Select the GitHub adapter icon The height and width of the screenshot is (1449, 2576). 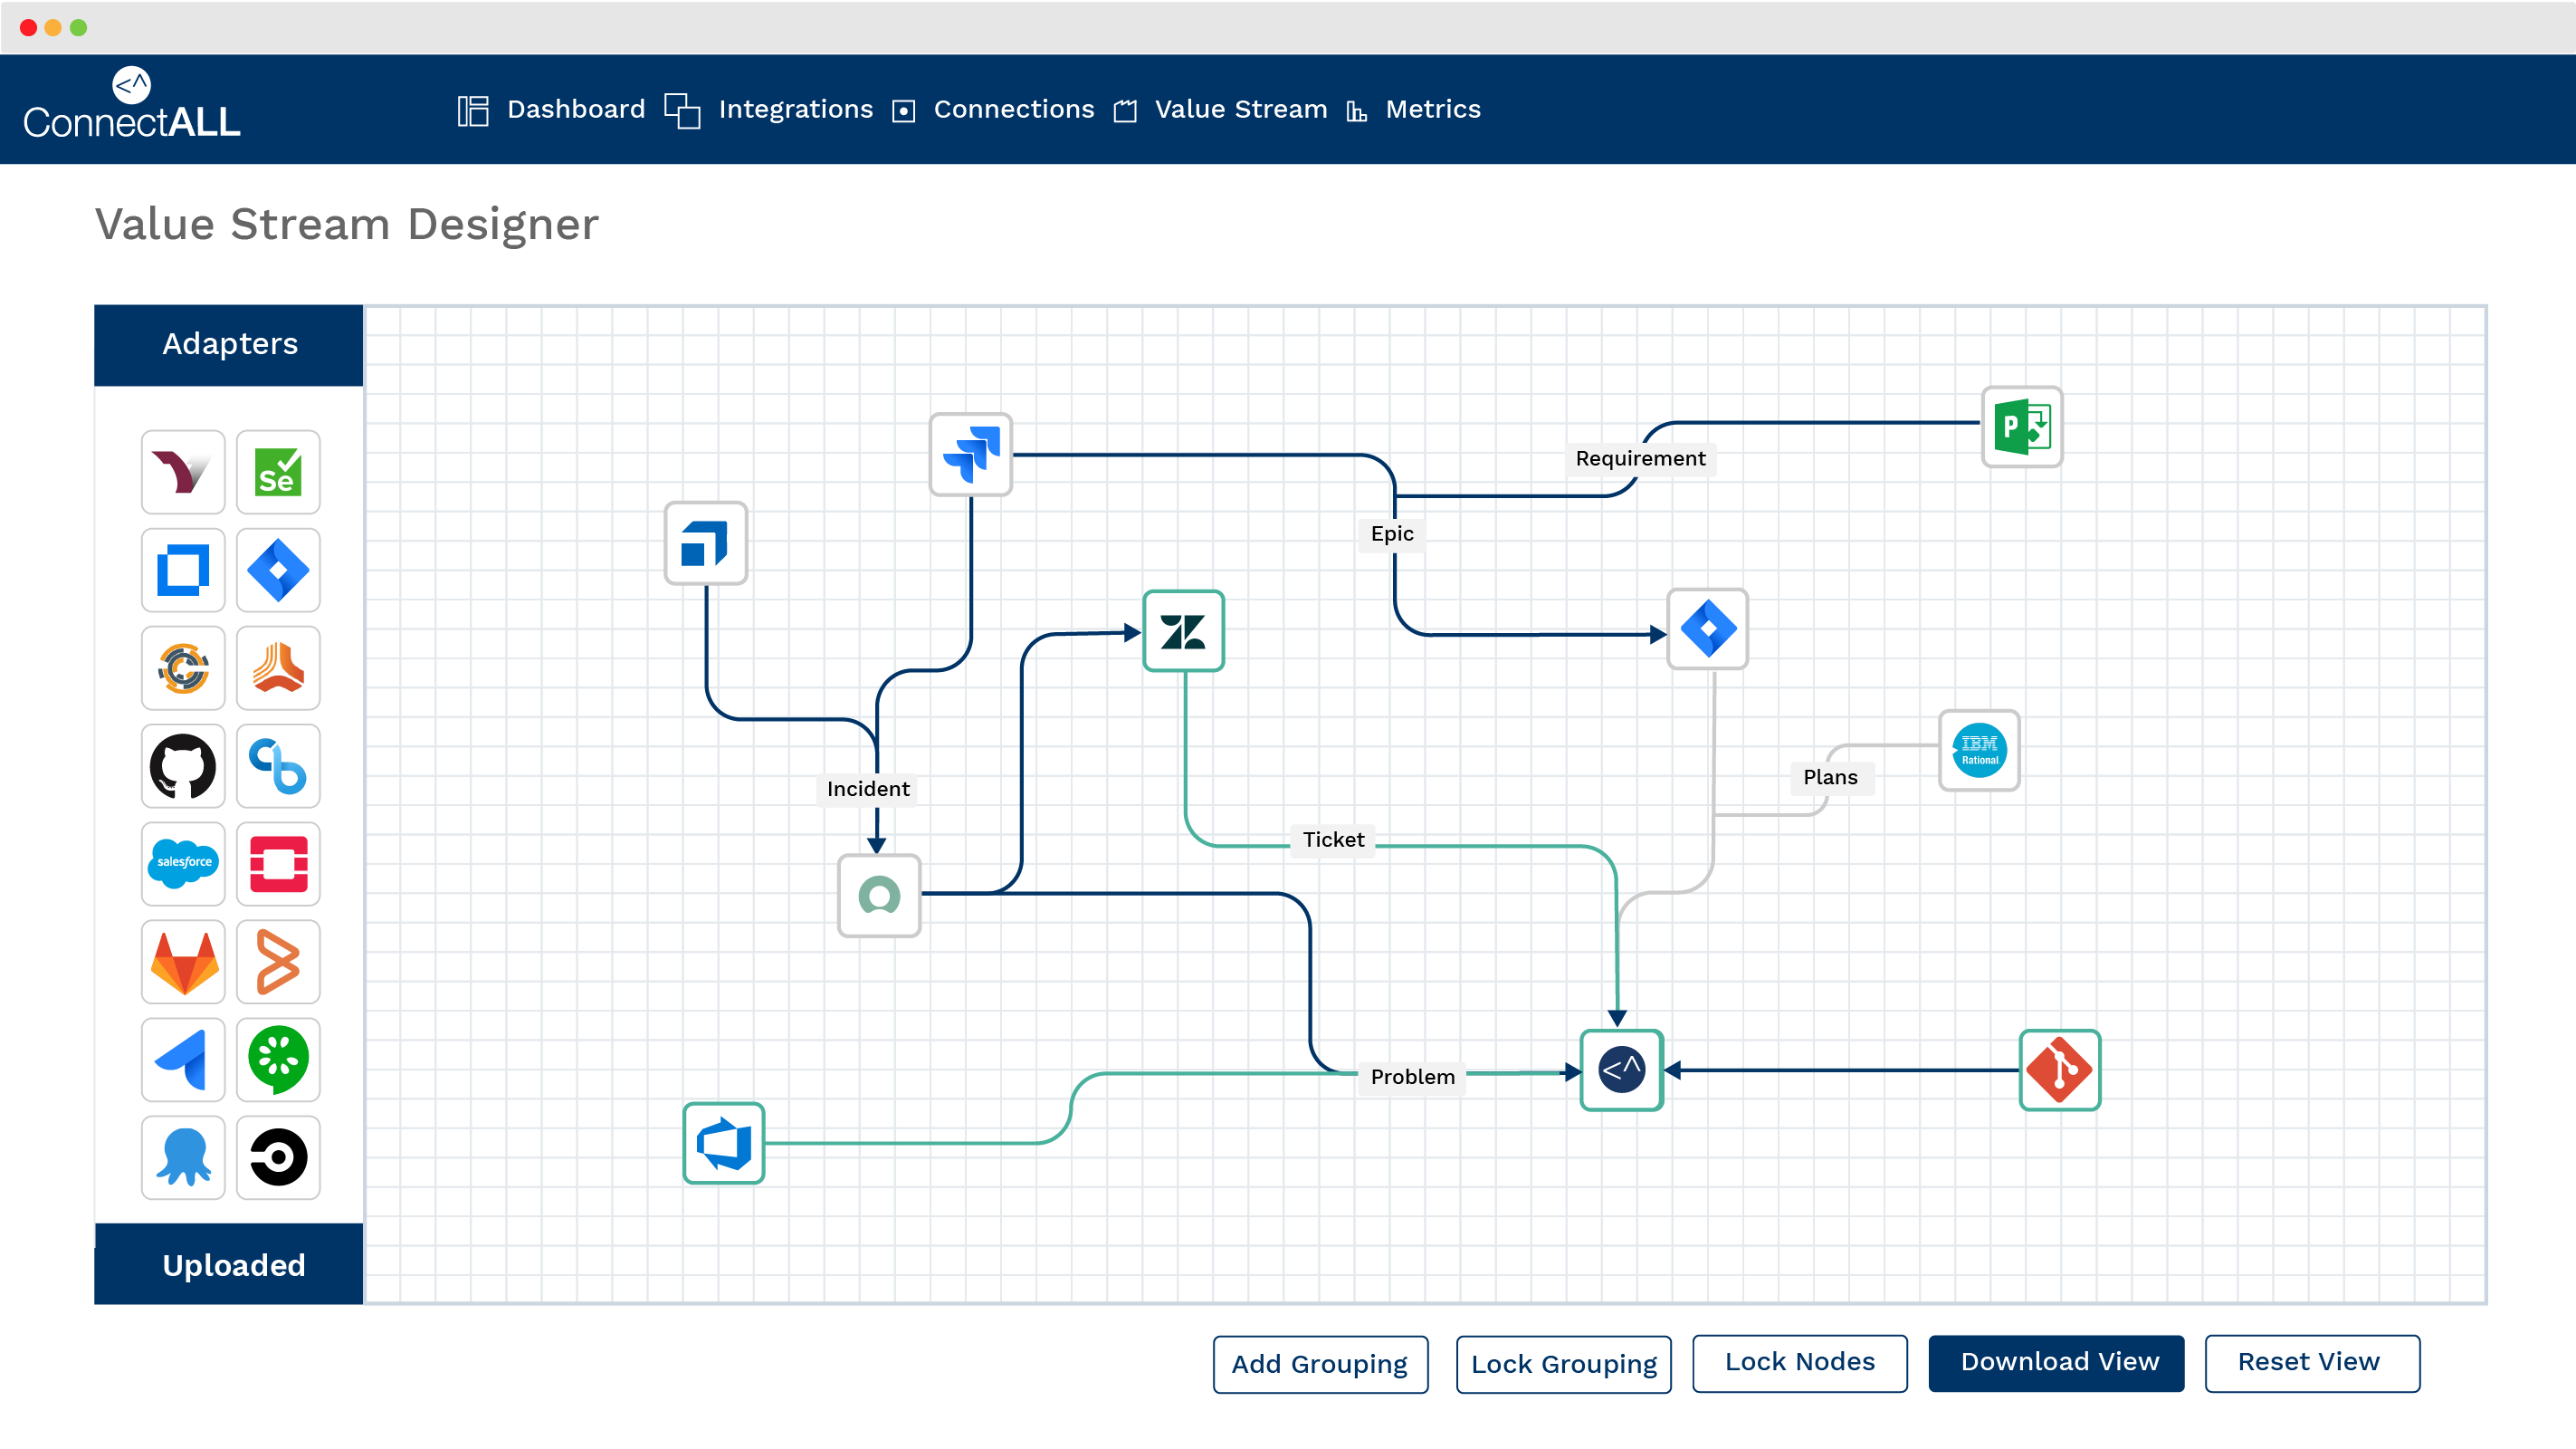[x=183, y=766]
